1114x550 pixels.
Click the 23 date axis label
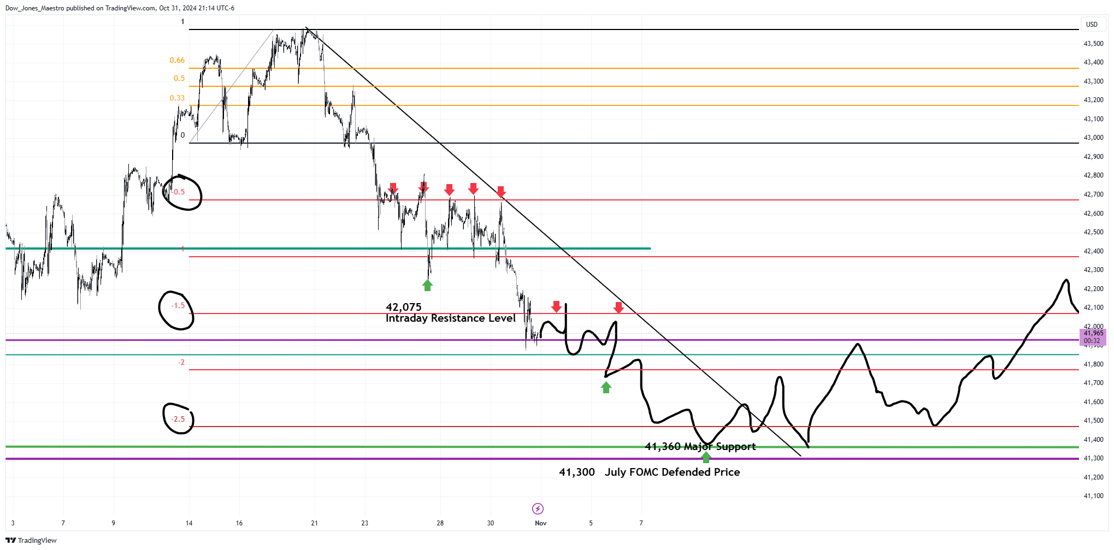click(364, 523)
